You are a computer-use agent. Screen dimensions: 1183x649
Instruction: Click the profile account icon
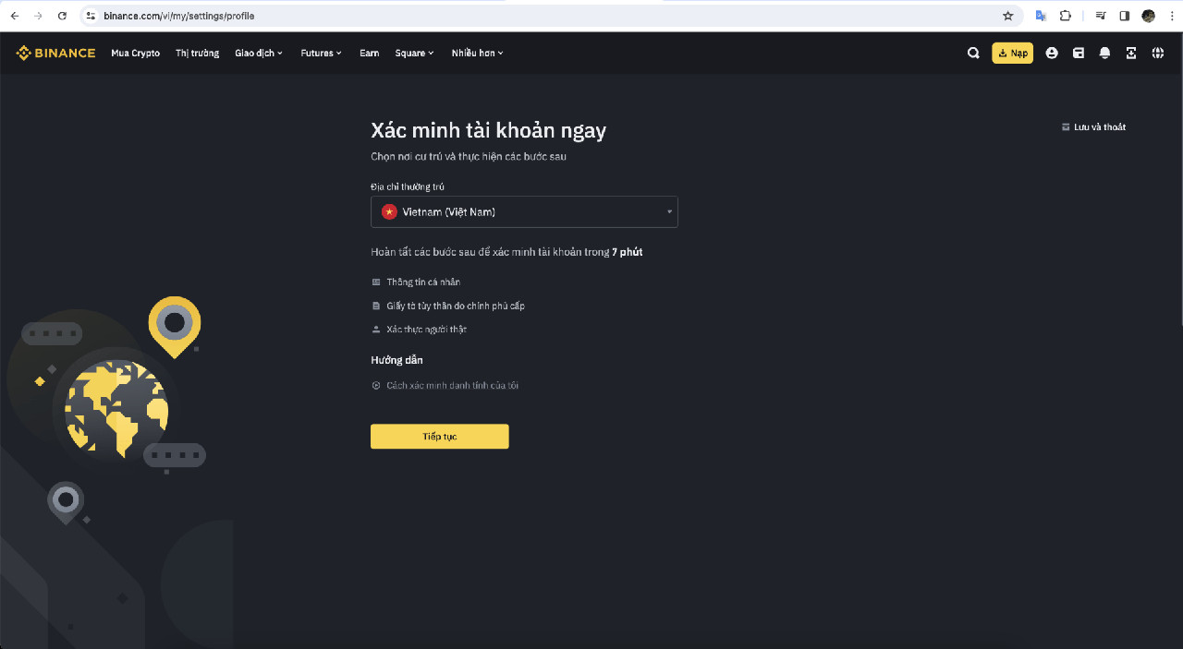click(x=1052, y=53)
